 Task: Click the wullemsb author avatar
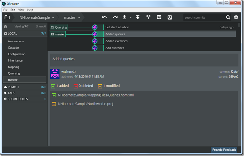click(55, 74)
